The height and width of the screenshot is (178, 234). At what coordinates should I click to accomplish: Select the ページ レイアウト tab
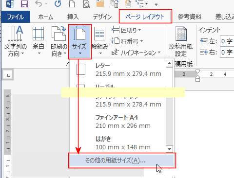[x=145, y=17]
